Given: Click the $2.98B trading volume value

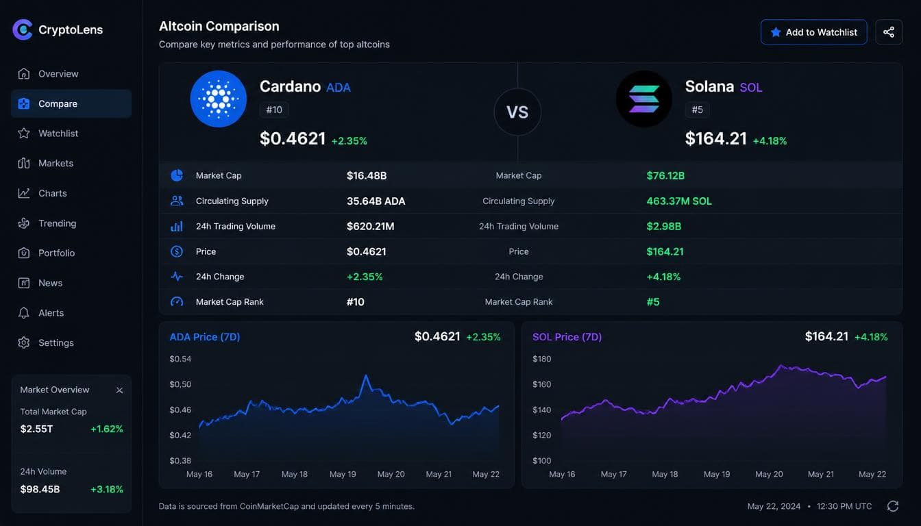Looking at the screenshot, I should coord(663,226).
